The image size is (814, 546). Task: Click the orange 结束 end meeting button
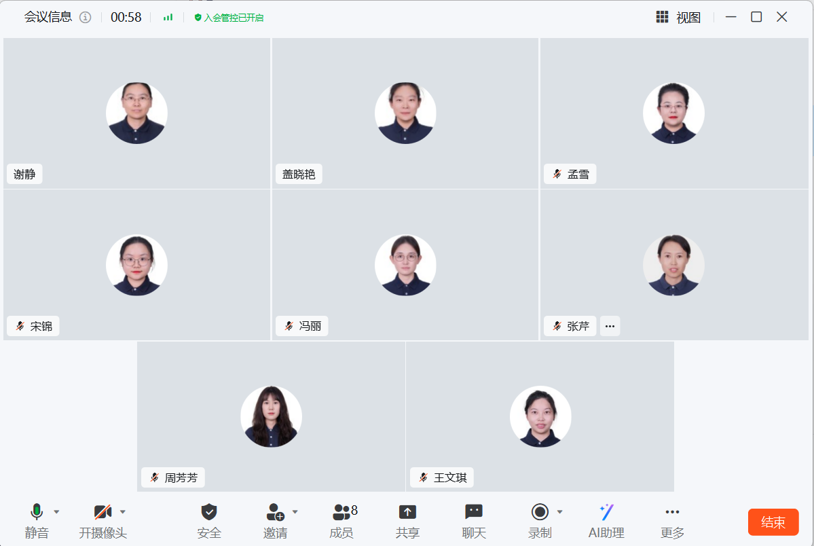(773, 522)
